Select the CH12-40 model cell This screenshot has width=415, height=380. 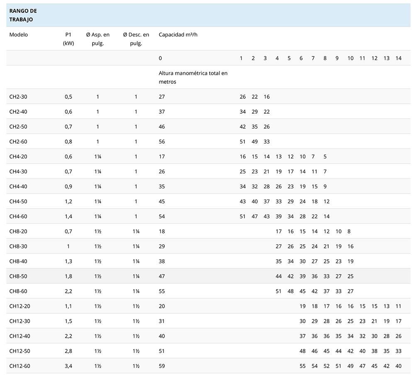[x=20, y=336]
